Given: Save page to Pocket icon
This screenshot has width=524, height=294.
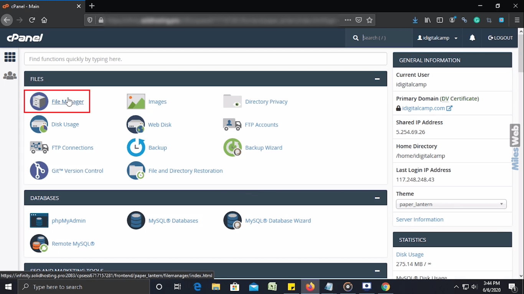Looking at the screenshot, I should 358,20.
